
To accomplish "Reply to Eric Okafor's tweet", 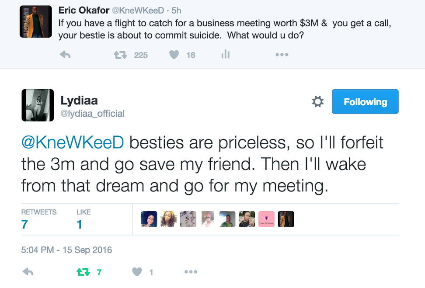I will point(65,55).
